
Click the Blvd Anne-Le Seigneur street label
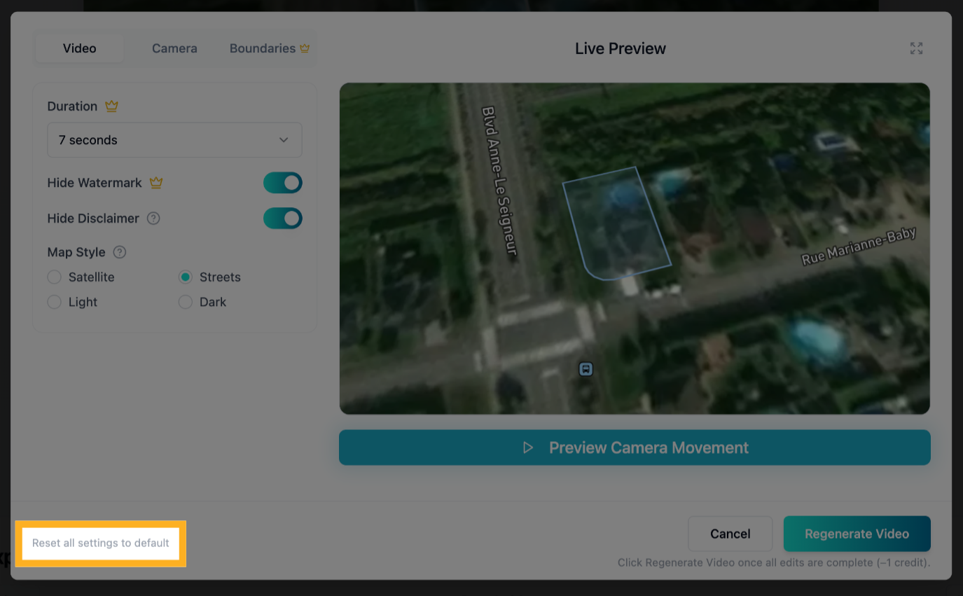click(499, 181)
